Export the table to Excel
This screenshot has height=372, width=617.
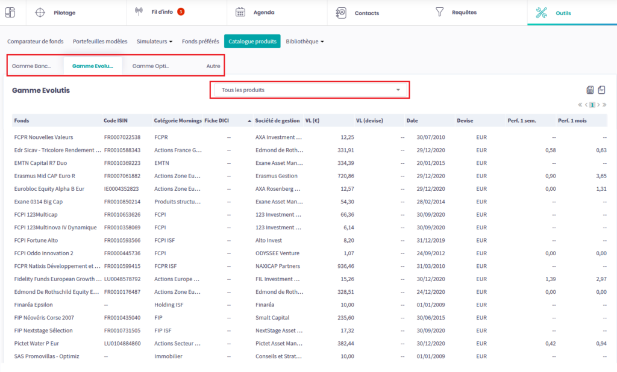point(590,90)
